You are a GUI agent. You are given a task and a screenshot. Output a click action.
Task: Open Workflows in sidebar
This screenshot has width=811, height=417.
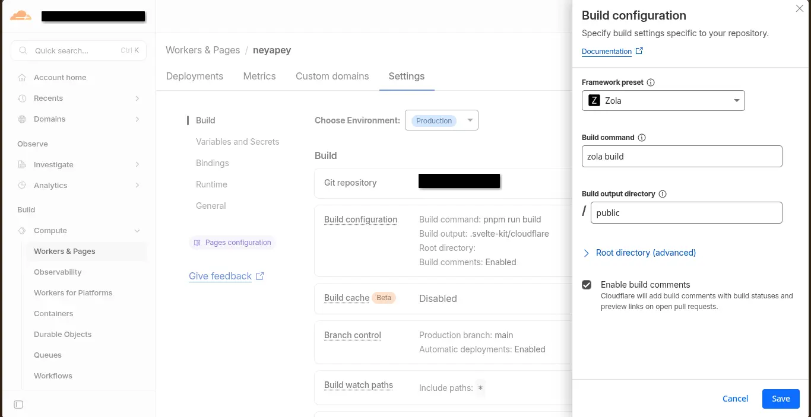(53, 376)
